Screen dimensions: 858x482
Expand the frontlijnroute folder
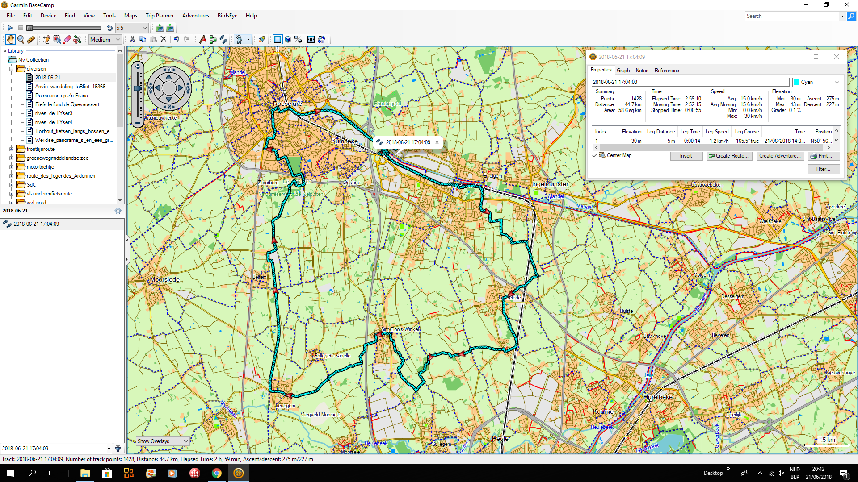pos(12,149)
